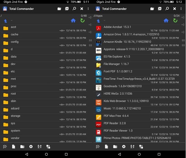Viewport: 186px width, 158px height.
Task: Open search in the right Apps screen
Action: (167, 9)
